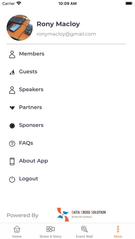Switch to the Share A Story tab
Viewport: 135px width, 239px height.
pos(51,231)
